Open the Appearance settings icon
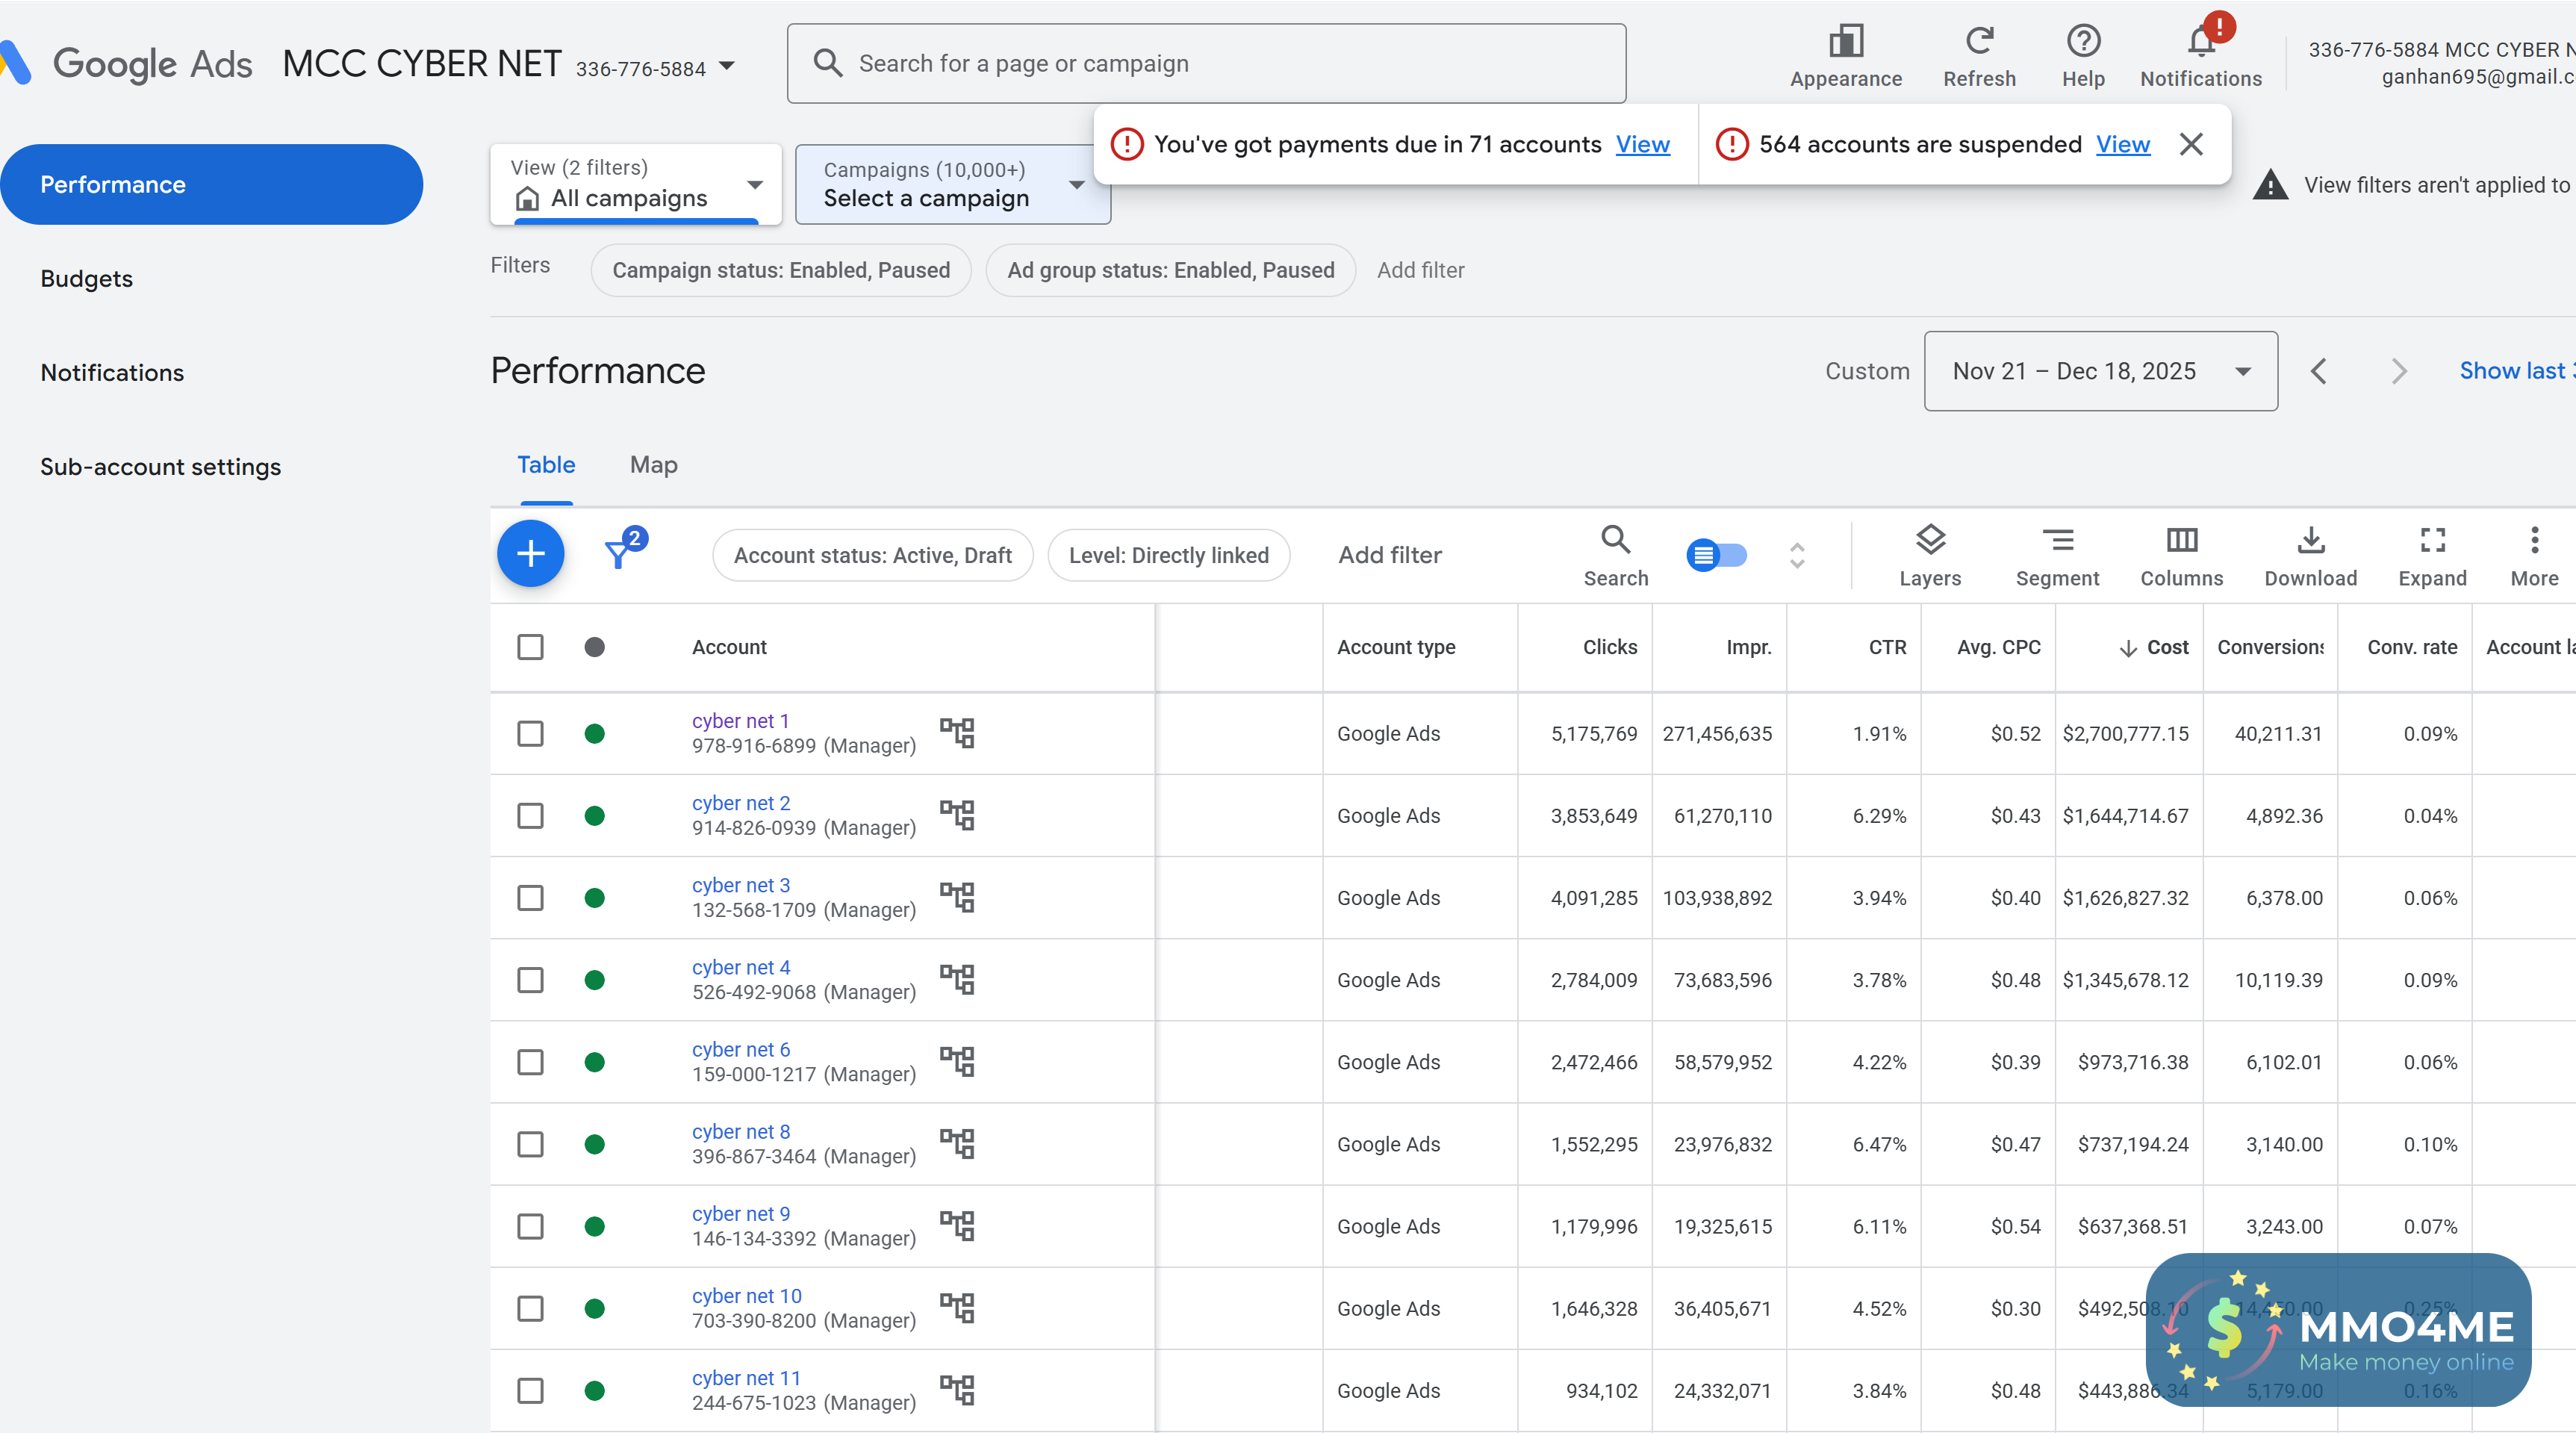2576x1433 pixels. click(1845, 42)
